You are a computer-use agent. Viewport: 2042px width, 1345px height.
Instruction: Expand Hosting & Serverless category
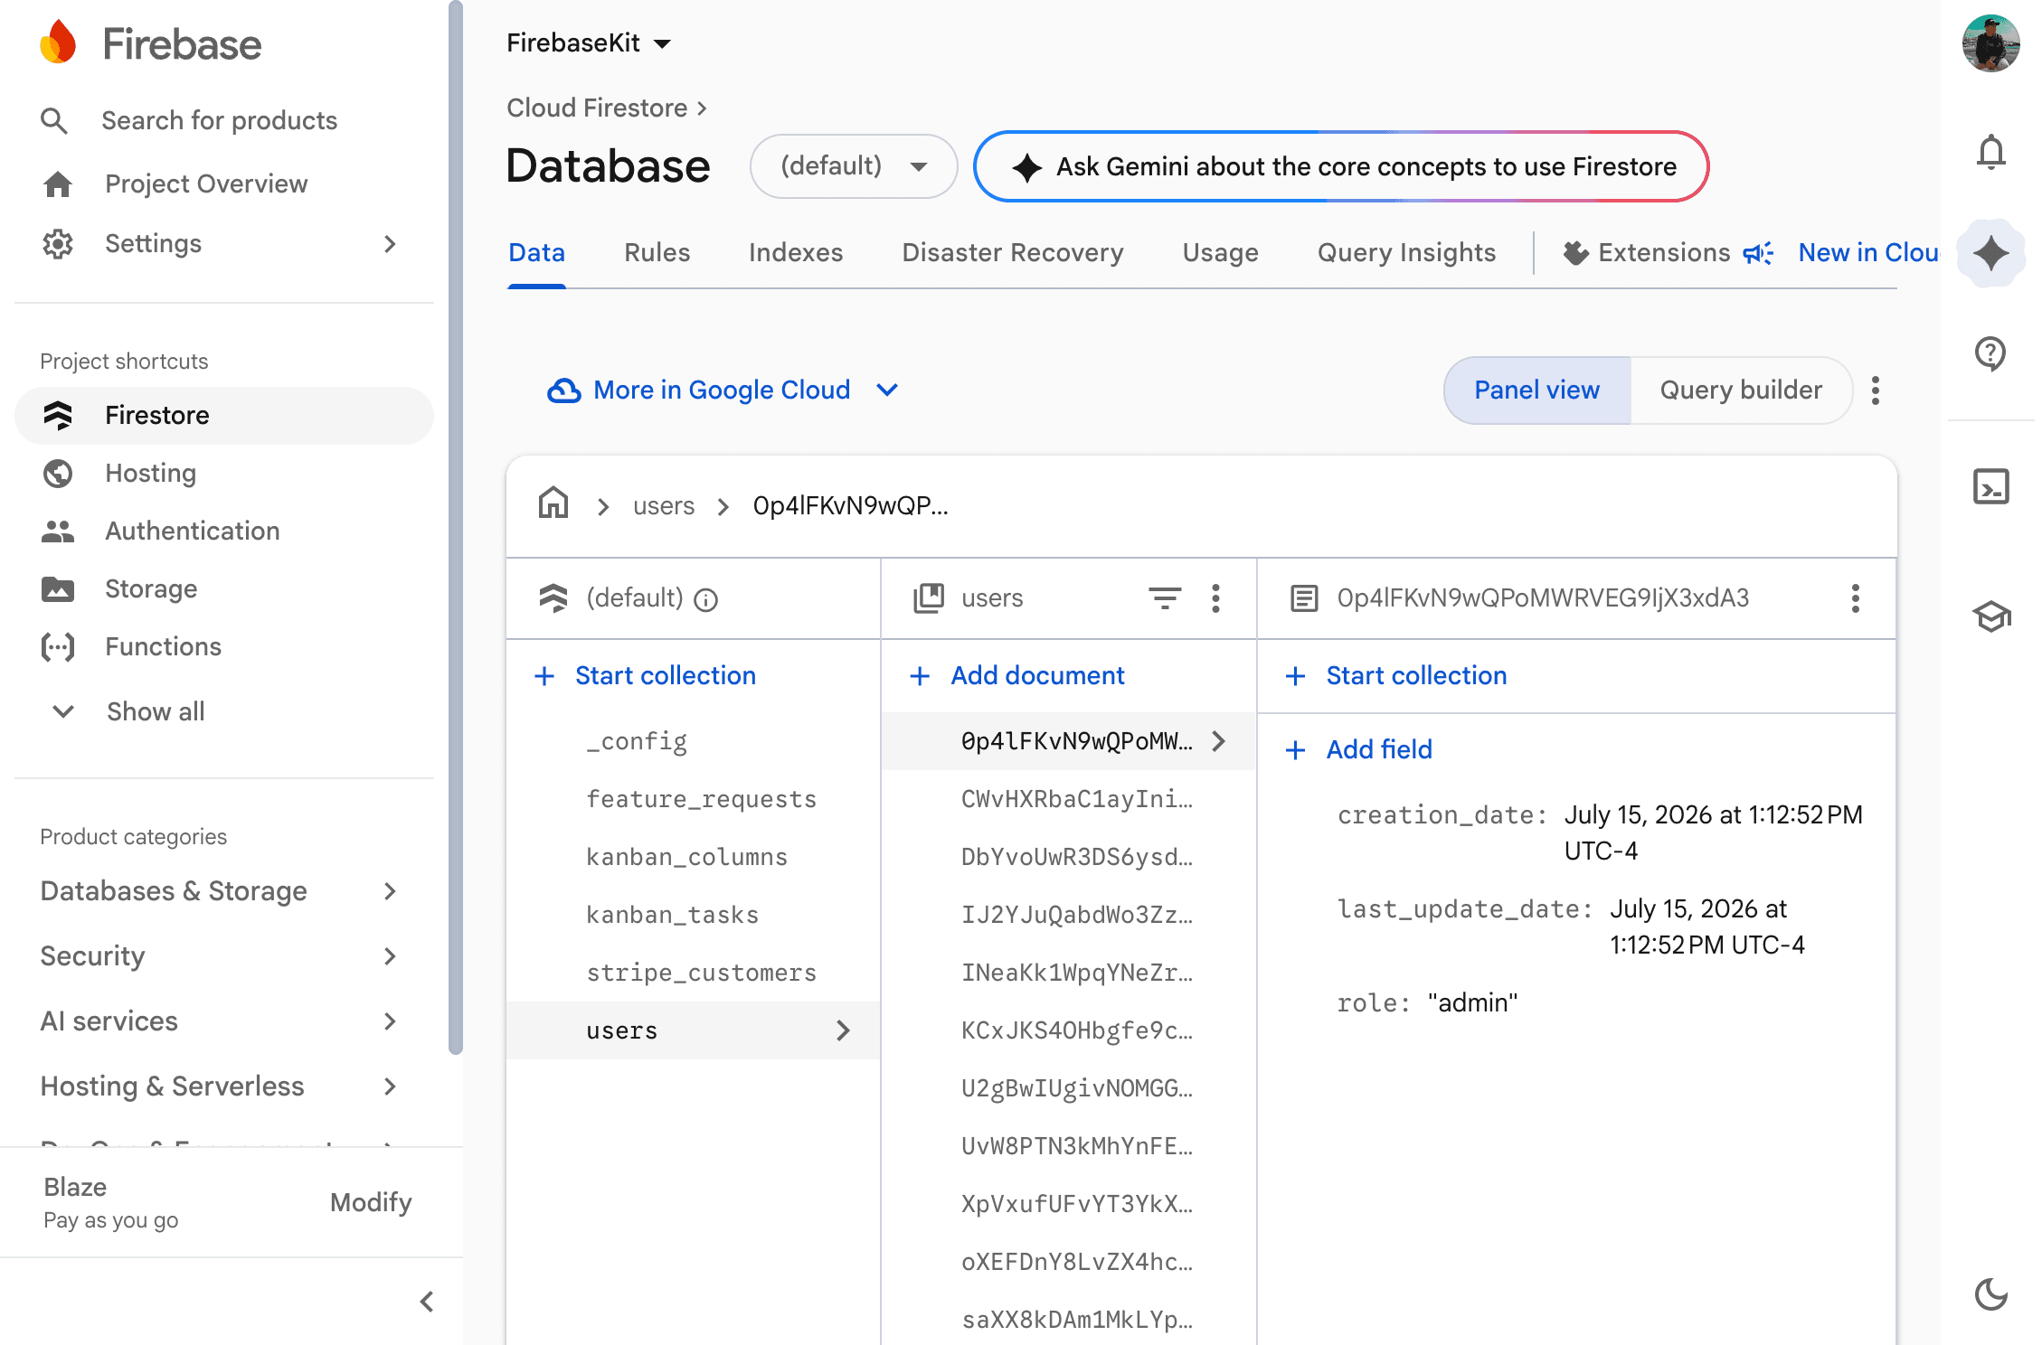(x=220, y=1086)
